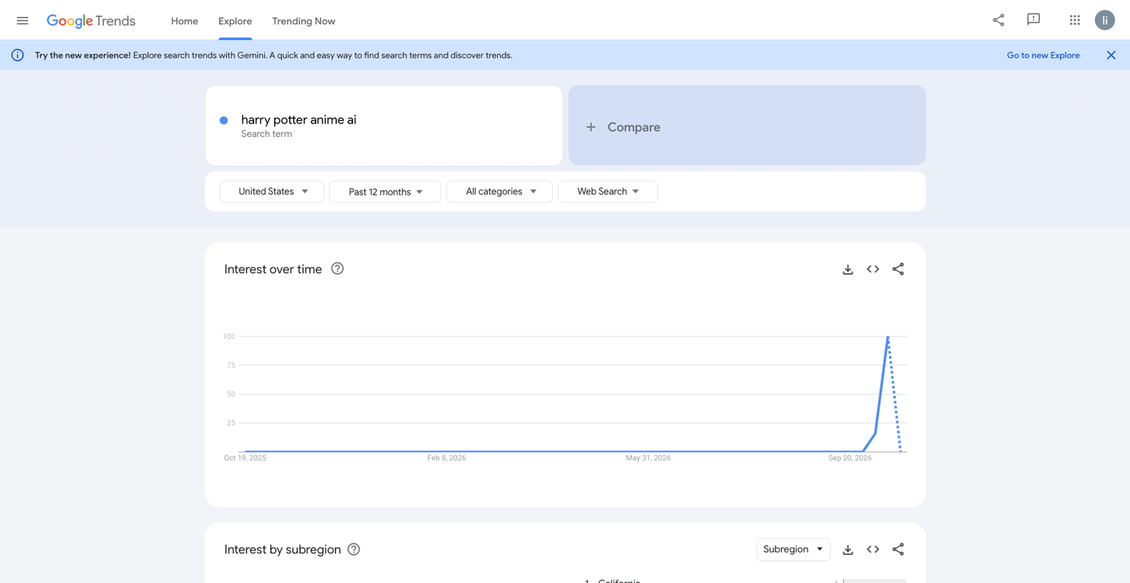The image size is (1130, 583).
Task: Click the Sep 20, 2026 axis label
Action: point(850,458)
